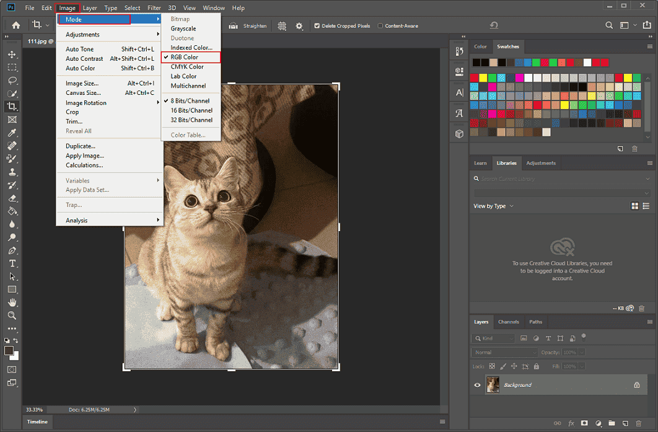Click the Background layer thumbnail
658x432 pixels.
[493, 384]
